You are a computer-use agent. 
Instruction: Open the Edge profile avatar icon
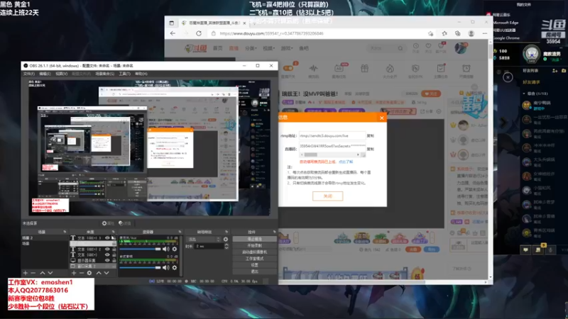click(x=471, y=33)
